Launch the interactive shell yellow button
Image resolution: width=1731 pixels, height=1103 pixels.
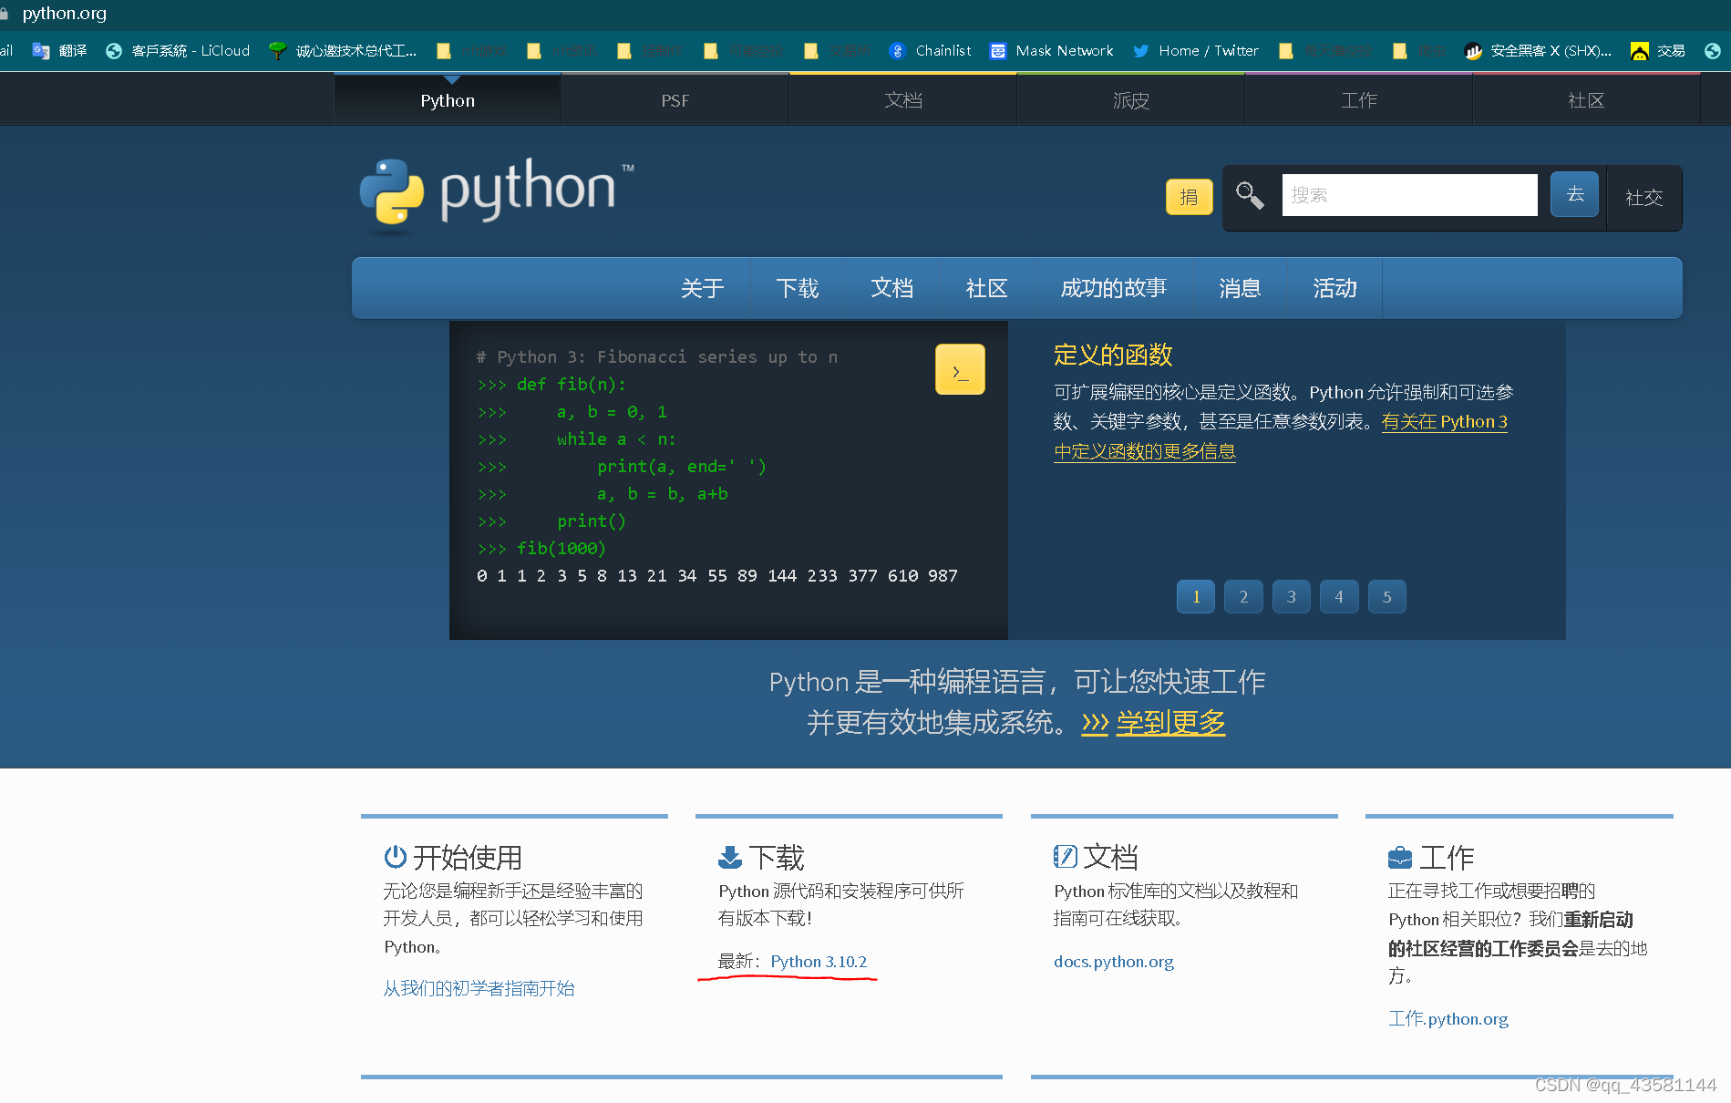pos(960,369)
